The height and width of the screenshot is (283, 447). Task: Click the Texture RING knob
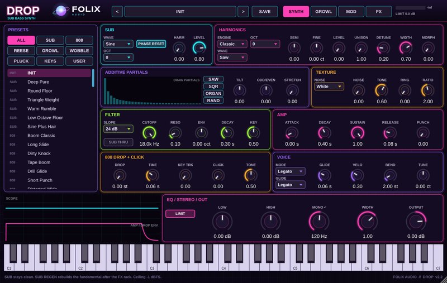(x=405, y=90)
